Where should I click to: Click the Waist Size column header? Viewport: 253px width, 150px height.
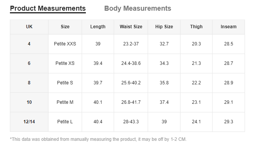131,27
